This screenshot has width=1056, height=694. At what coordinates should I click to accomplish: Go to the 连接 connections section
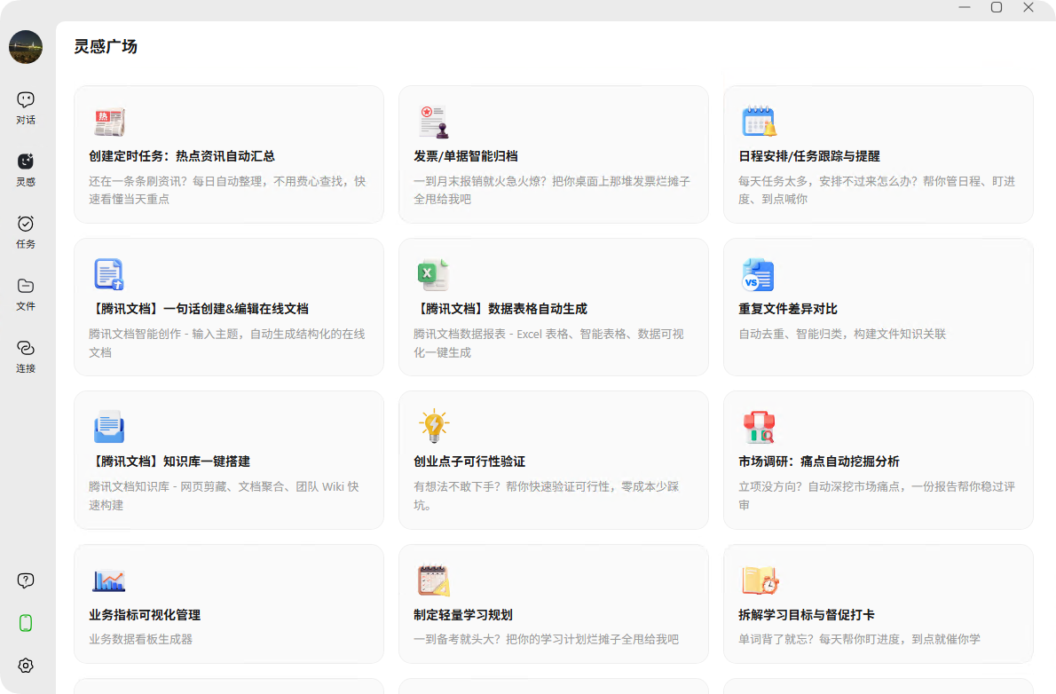pos(26,355)
